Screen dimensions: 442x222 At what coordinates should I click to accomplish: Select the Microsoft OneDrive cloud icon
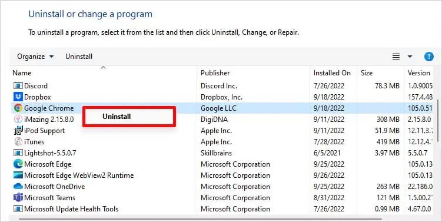18,186
